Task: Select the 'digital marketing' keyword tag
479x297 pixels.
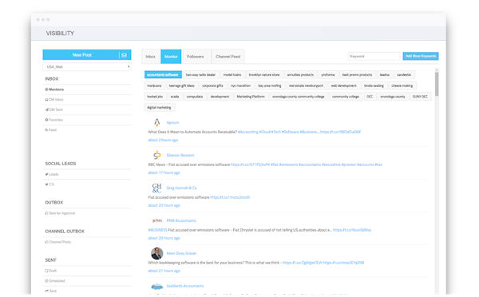Action: click(159, 108)
